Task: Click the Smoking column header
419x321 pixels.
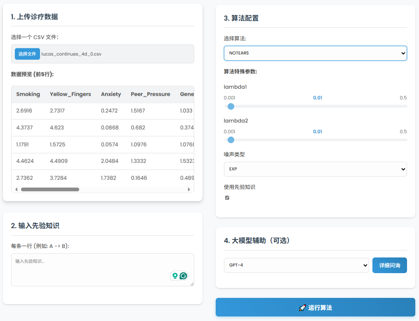Action: 28,94
